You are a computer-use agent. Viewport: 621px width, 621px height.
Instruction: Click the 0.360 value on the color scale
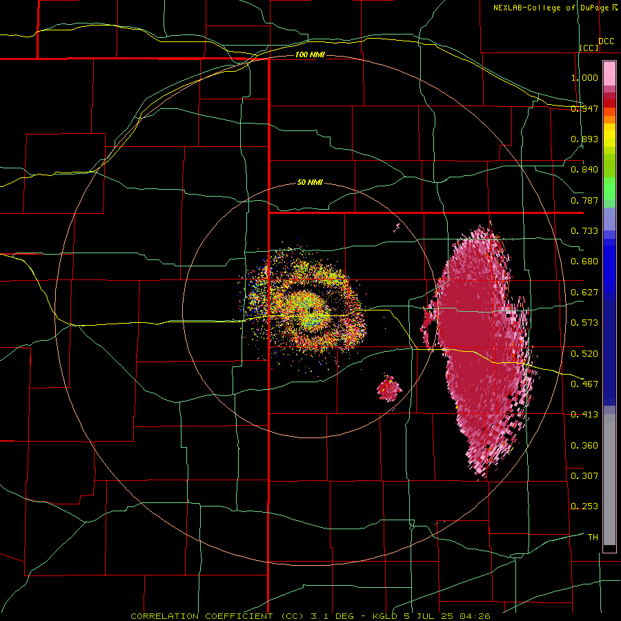[584, 446]
